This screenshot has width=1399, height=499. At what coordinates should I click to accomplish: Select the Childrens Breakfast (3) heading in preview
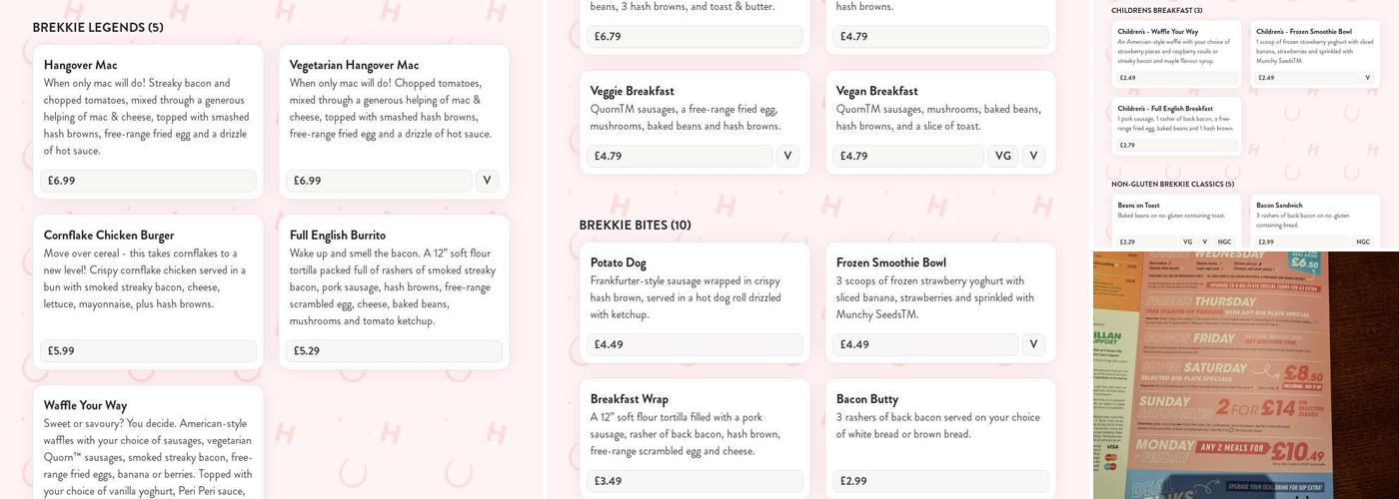click(1156, 11)
